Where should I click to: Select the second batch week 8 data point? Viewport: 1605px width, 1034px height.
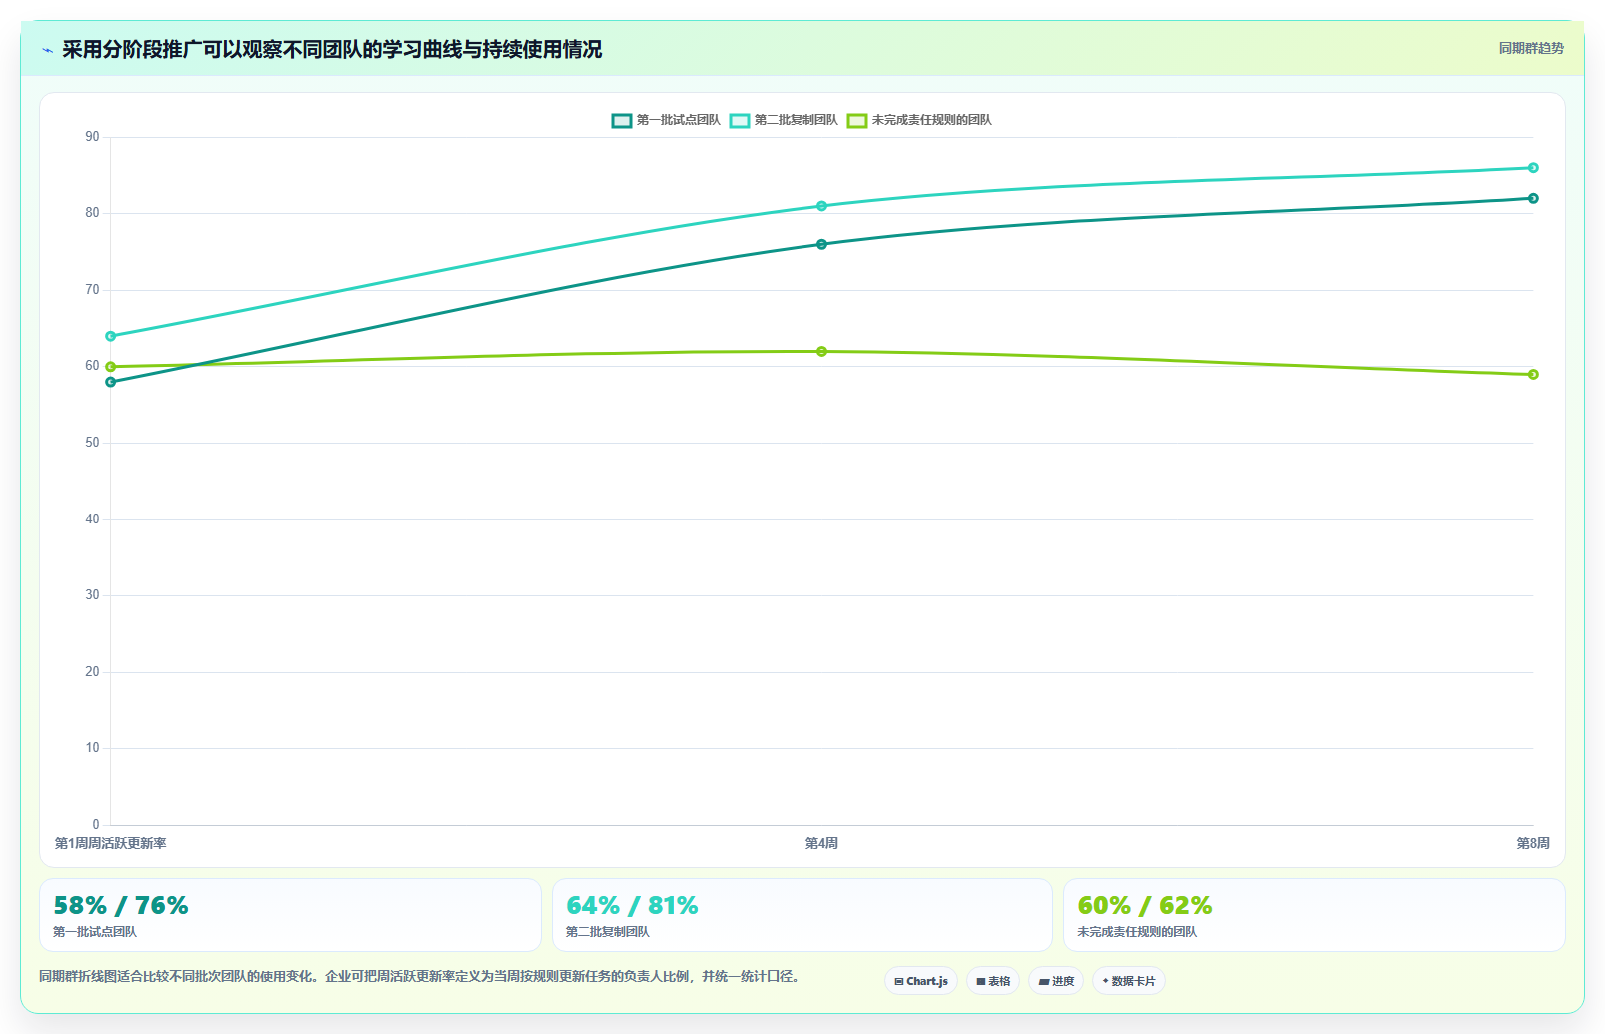[1533, 168]
